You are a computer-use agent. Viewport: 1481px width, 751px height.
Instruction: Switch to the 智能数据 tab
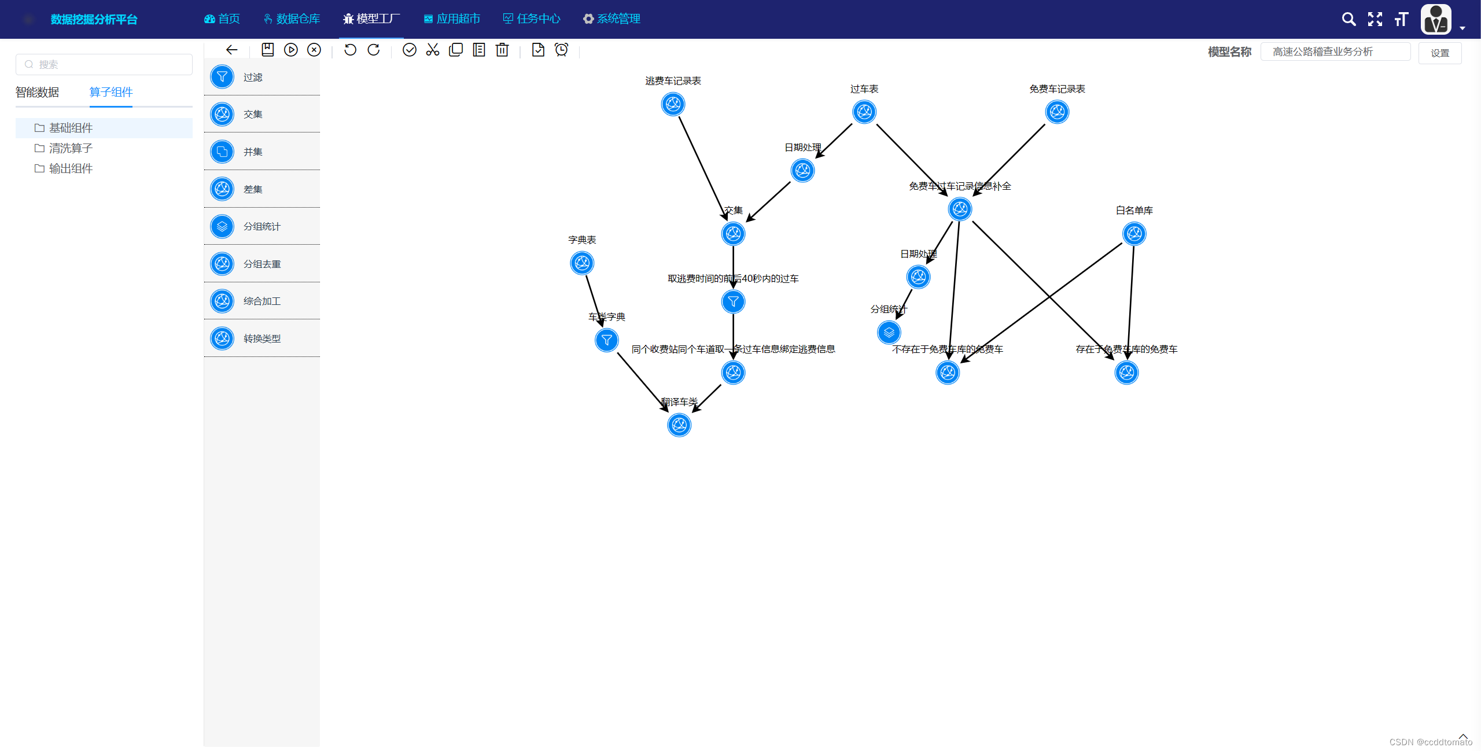click(x=37, y=92)
